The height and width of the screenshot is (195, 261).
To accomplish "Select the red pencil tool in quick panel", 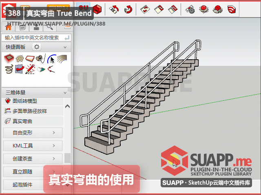I will click(x=29, y=69).
